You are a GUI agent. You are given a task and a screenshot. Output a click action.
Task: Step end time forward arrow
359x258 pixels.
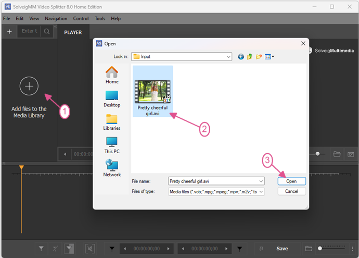[226, 249]
